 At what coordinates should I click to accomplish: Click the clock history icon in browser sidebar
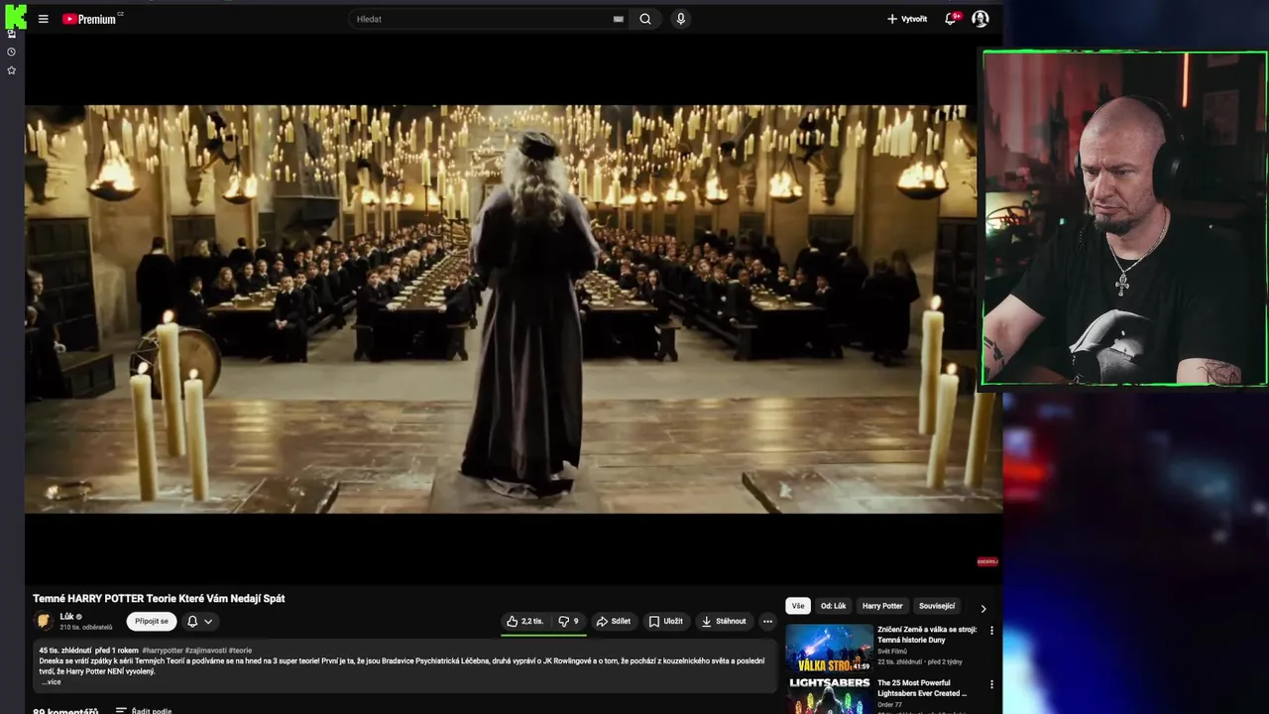(11, 52)
